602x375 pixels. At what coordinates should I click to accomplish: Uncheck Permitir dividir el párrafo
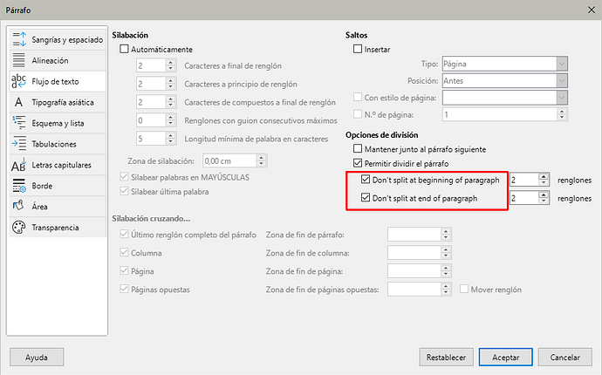click(357, 163)
